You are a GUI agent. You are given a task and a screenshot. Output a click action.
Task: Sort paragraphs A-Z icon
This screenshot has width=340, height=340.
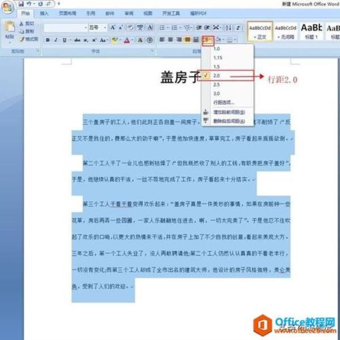pos(228,28)
